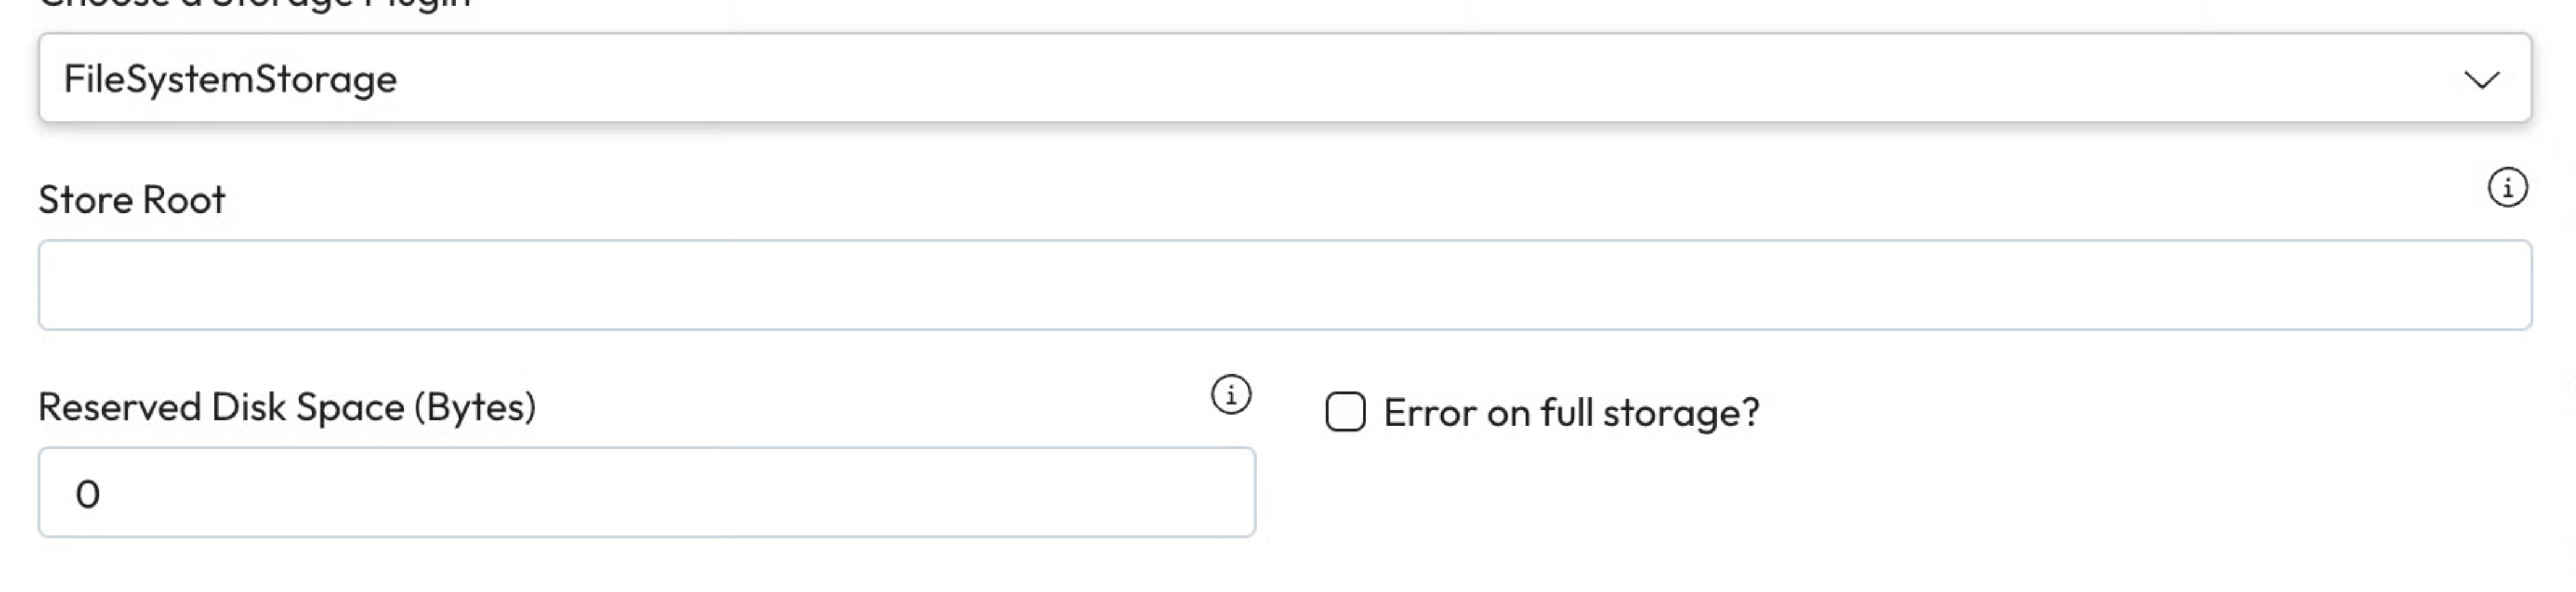This screenshot has width=2576, height=592.
Task: Click the Store Root info icon
Action: pyautogui.click(x=2507, y=188)
